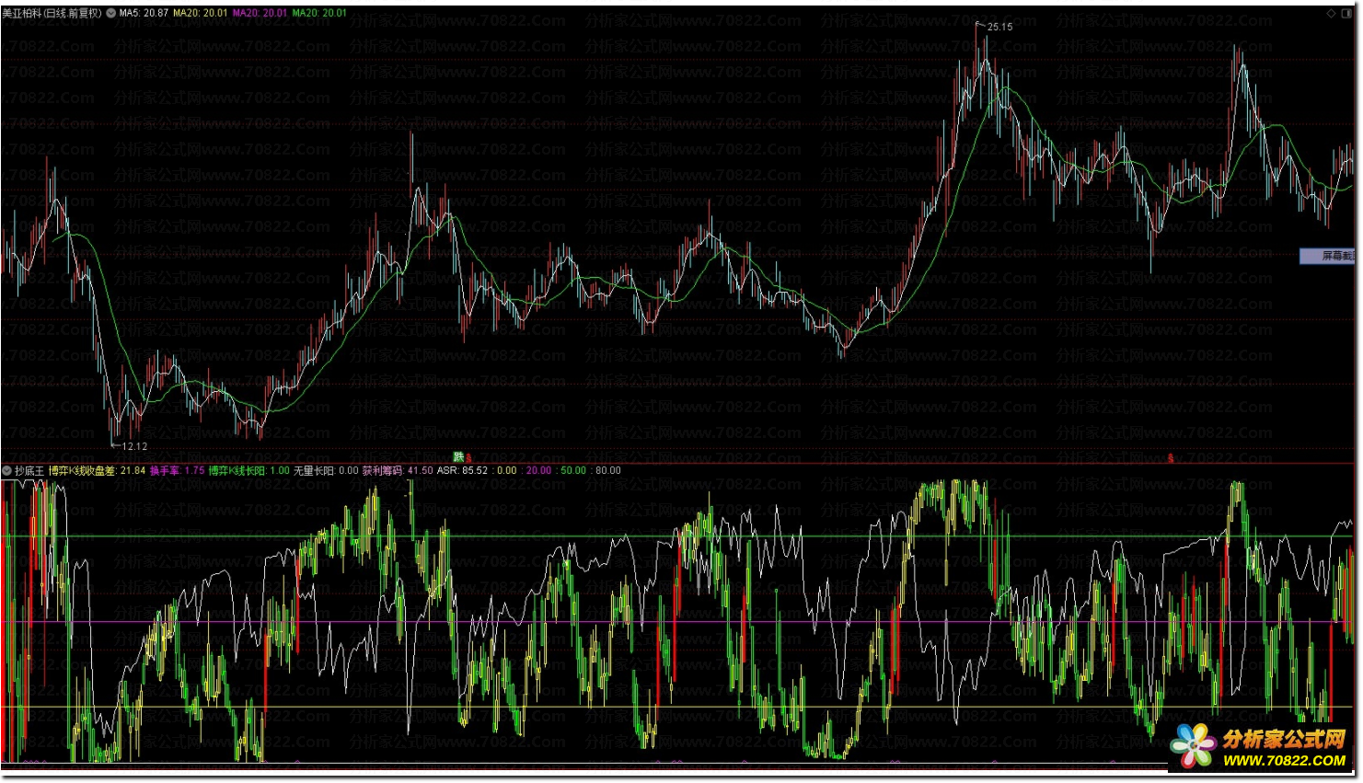
Task: Click the 抄底王 indicator name
Action: tap(29, 470)
